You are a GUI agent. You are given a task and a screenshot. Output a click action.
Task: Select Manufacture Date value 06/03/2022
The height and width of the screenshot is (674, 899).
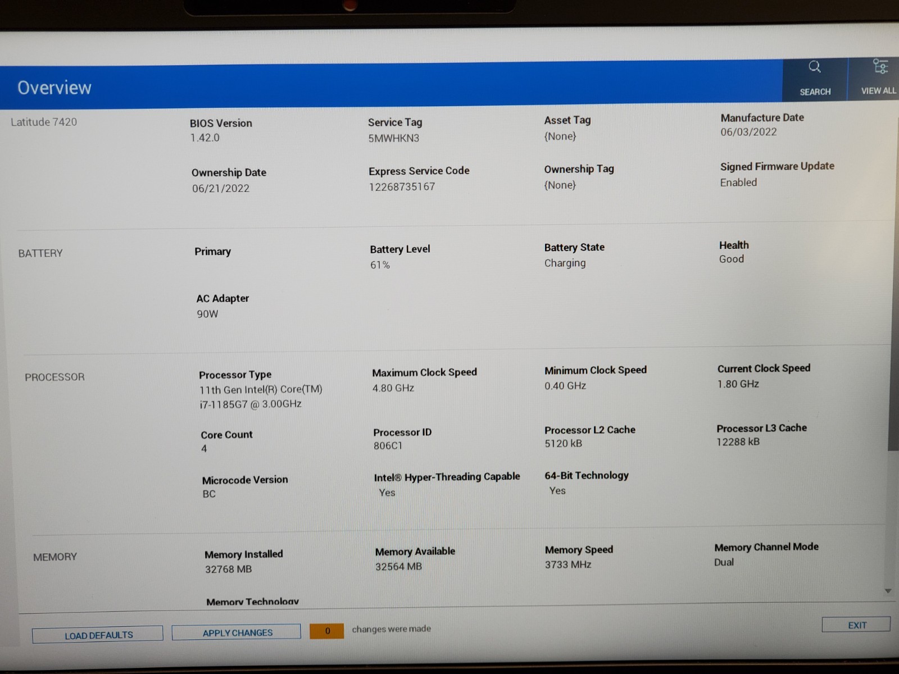(x=749, y=132)
